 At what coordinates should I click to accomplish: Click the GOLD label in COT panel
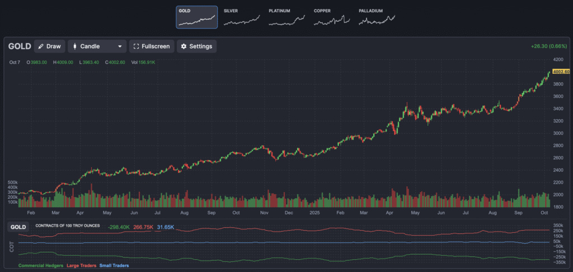click(18, 227)
